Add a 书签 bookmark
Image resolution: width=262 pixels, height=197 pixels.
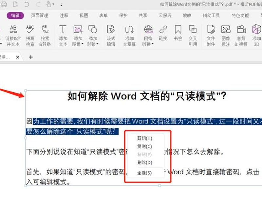click(178, 33)
